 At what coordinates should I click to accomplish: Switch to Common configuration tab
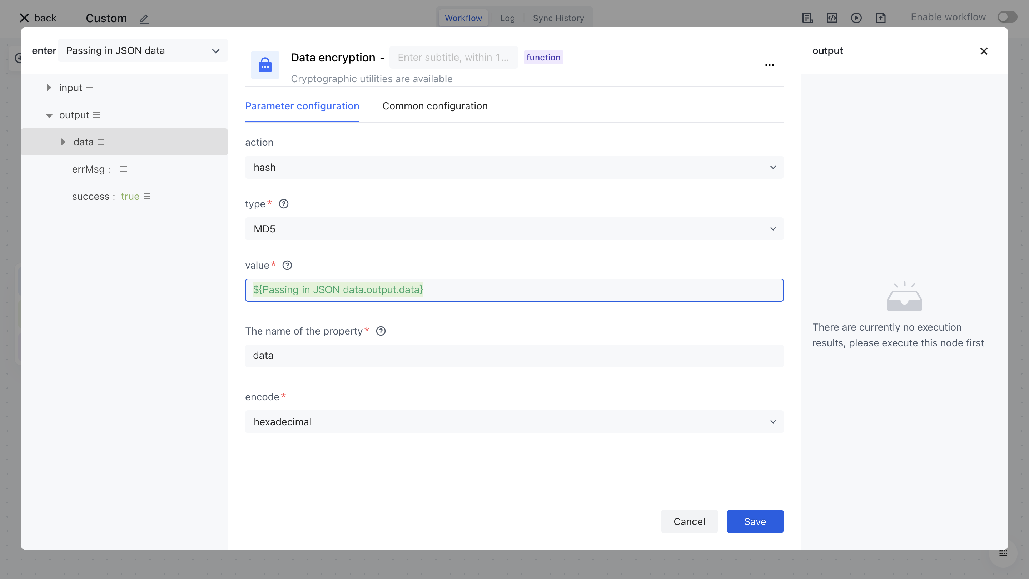(434, 106)
